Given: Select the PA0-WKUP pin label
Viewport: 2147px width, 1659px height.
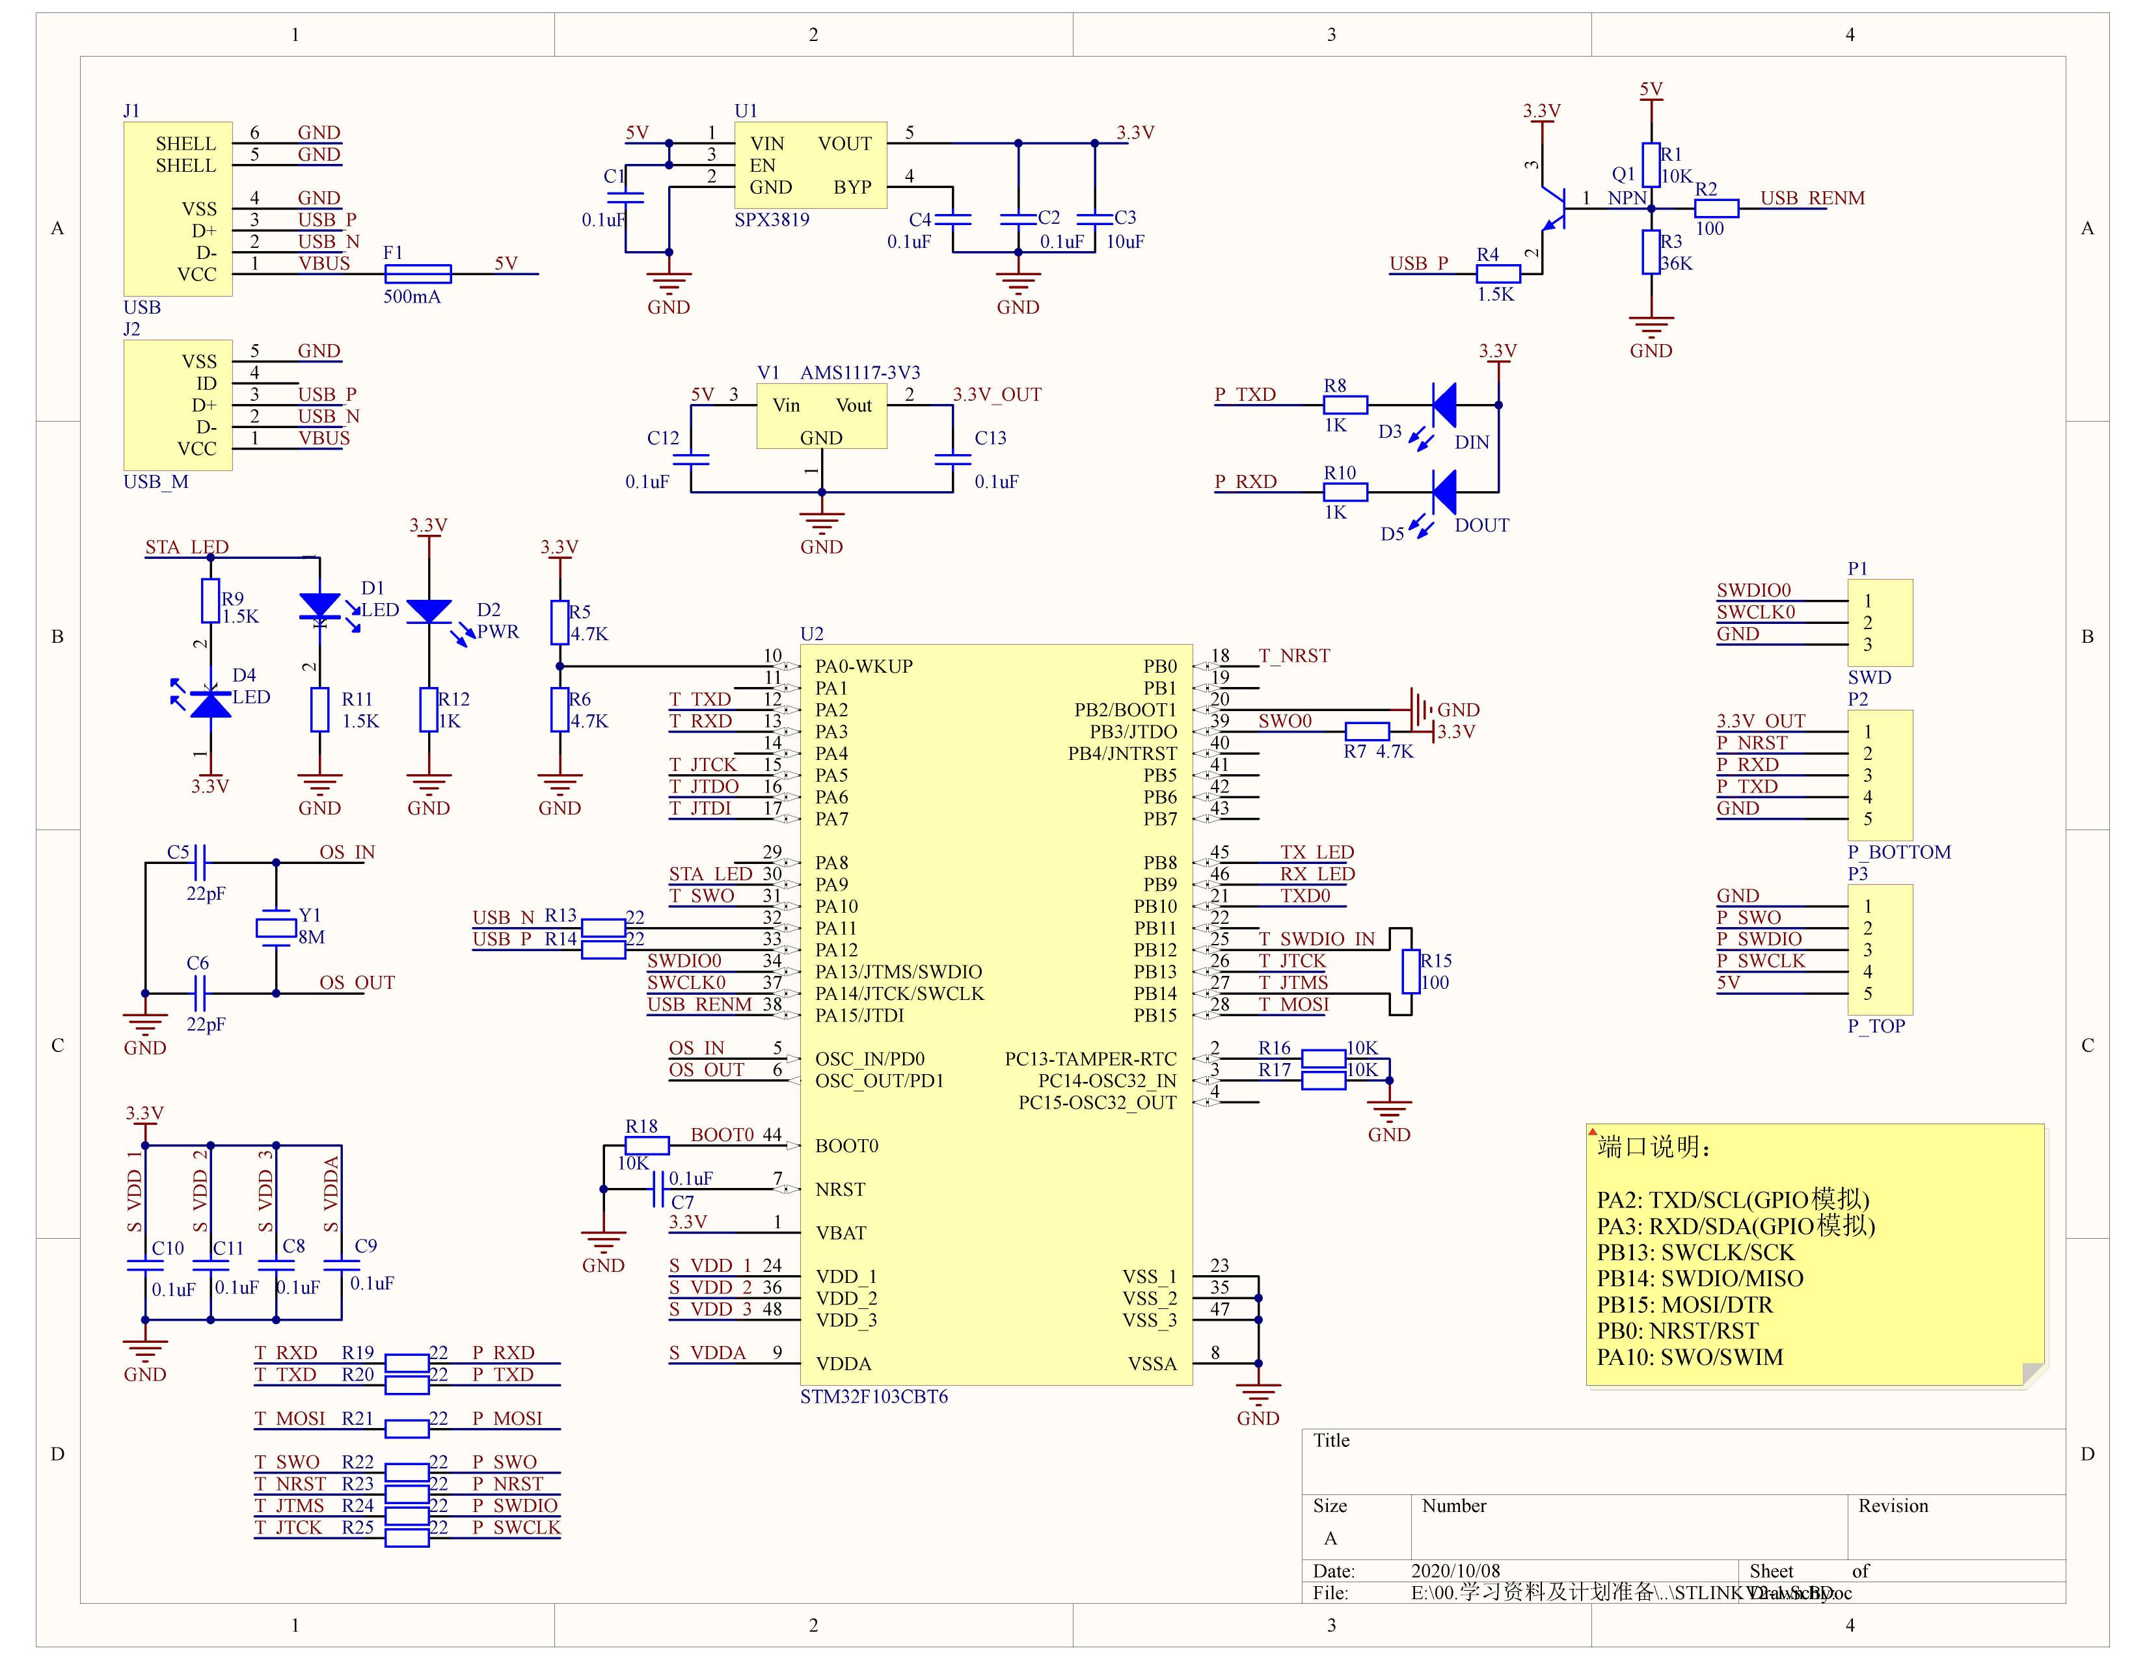Looking at the screenshot, I should (x=864, y=666).
